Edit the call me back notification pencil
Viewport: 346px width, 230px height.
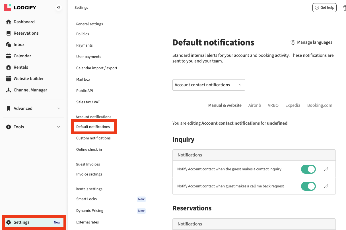[326, 186]
